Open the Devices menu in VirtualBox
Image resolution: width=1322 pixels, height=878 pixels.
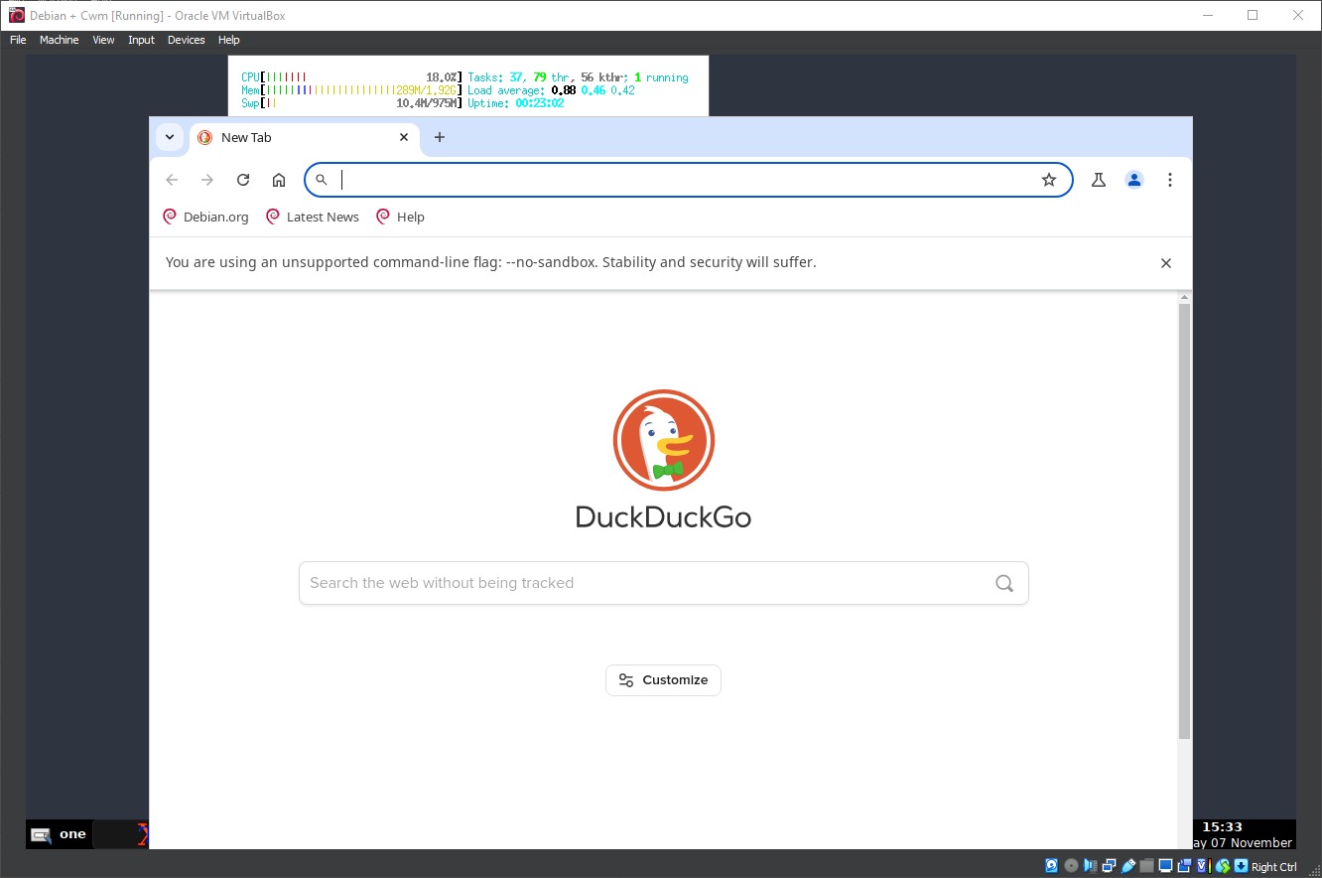186,40
